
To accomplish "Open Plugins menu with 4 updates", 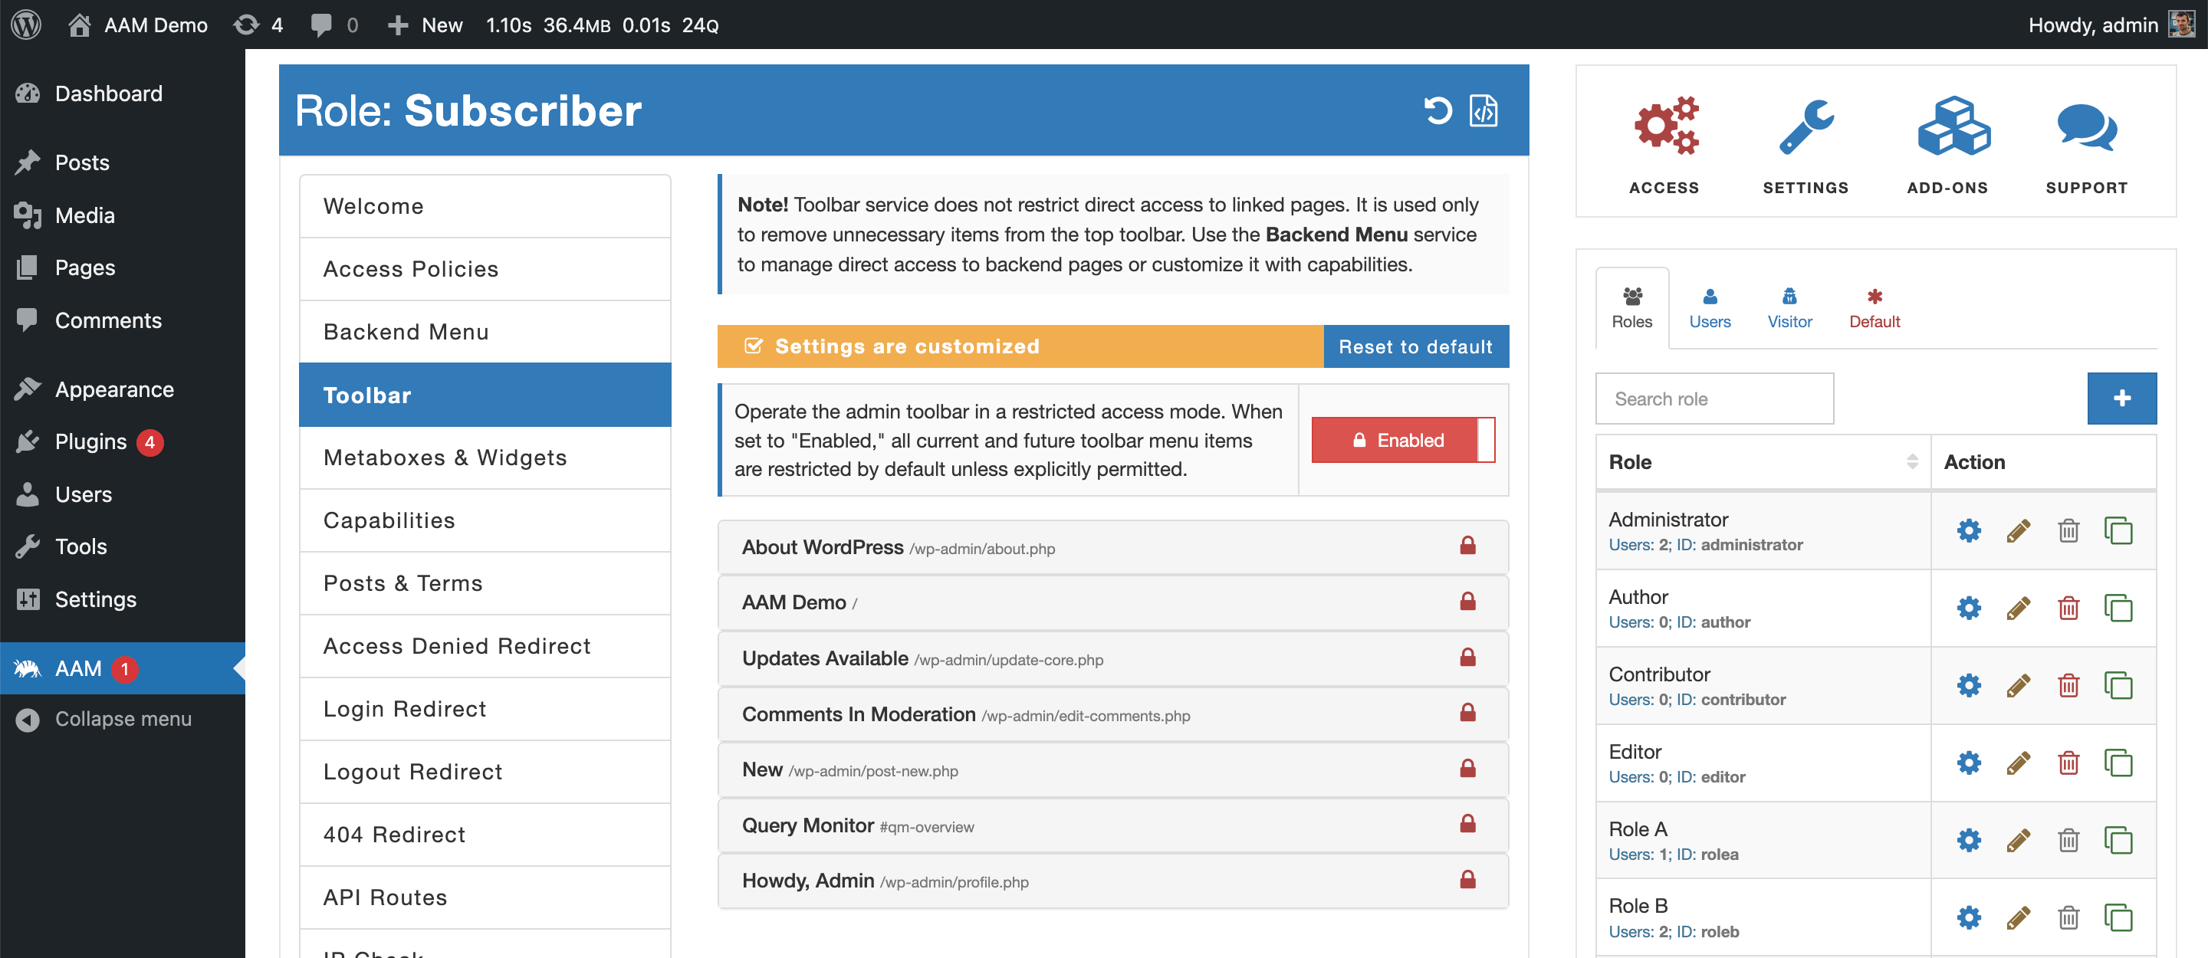I will click(x=123, y=441).
